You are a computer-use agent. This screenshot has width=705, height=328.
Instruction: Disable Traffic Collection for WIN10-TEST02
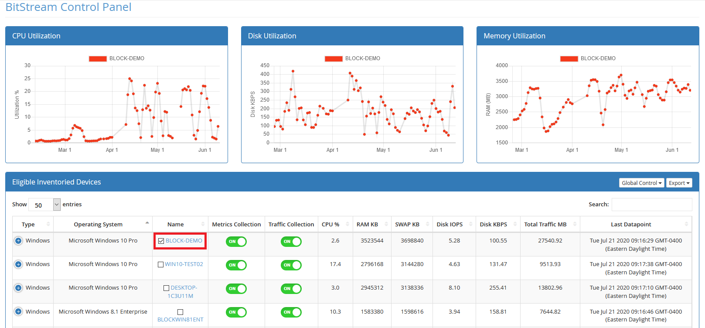click(291, 265)
